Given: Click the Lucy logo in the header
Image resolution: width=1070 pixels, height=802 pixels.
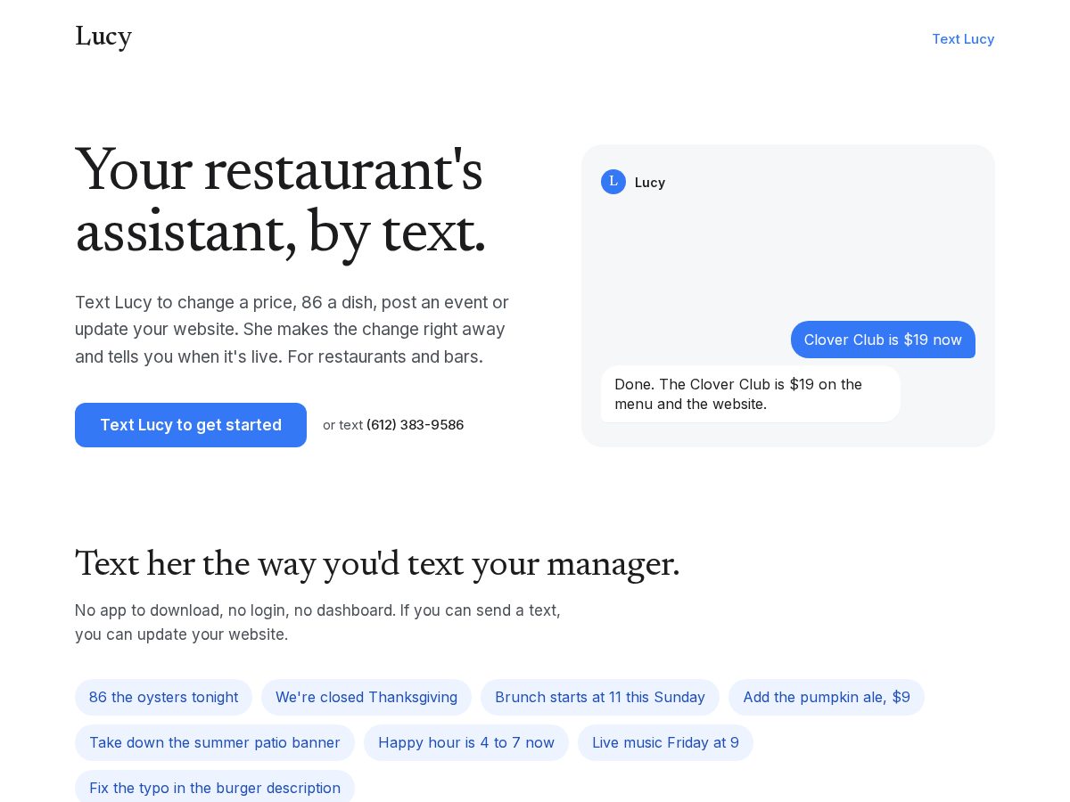Looking at the screenshot, I should [x=103, y=37].
